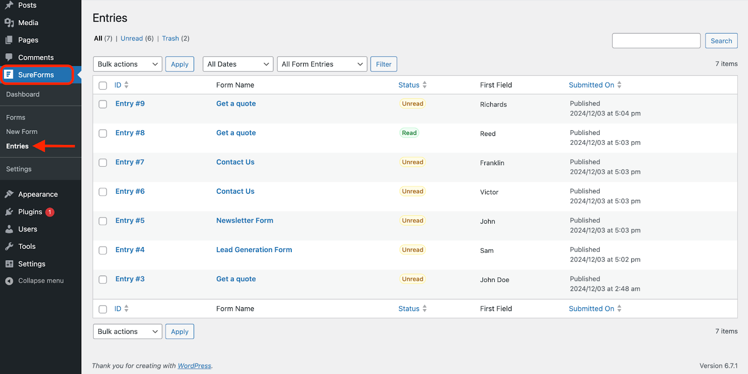Click the top Apply button
This screenshot has height=374, width=748.
[180, 64]
